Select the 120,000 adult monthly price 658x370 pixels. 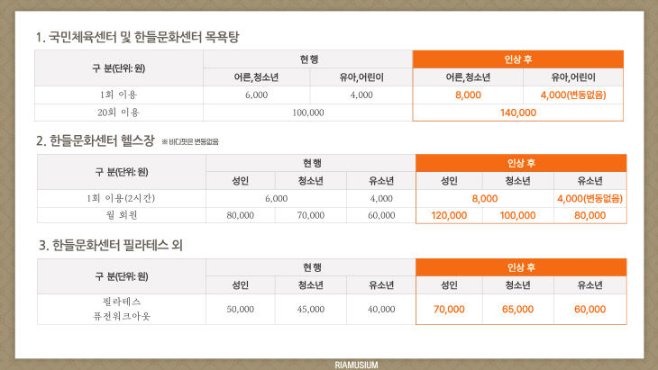coord(449,216)
